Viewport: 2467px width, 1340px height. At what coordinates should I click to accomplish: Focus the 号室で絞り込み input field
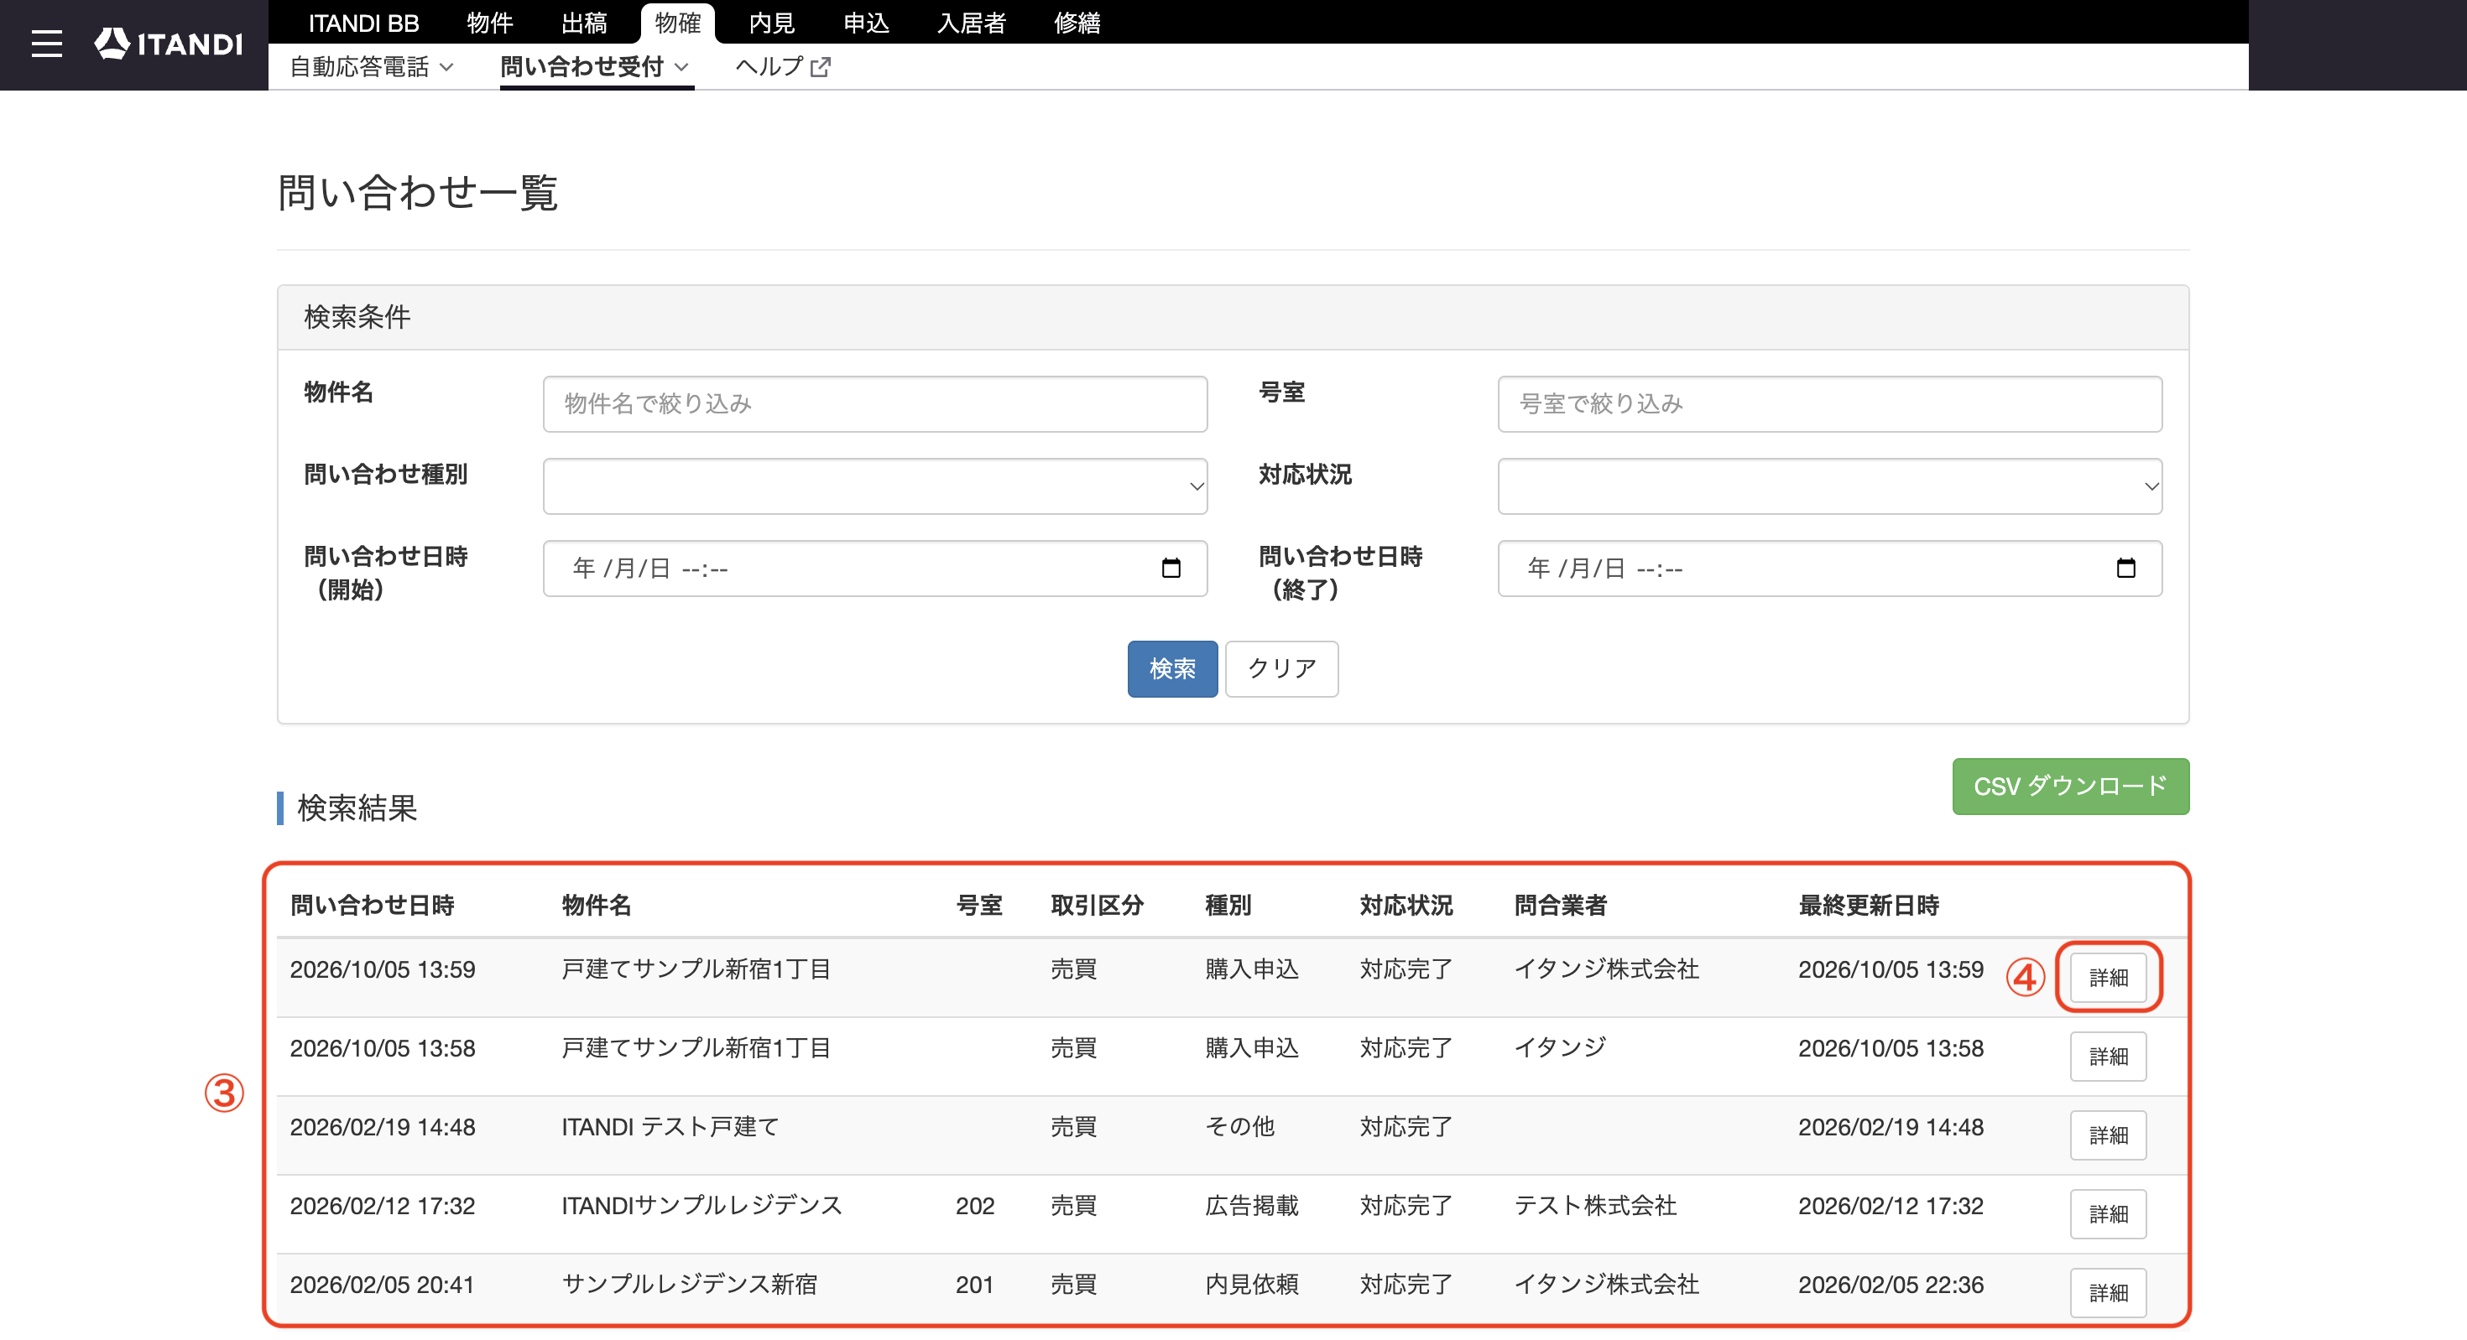[1829, 404]
